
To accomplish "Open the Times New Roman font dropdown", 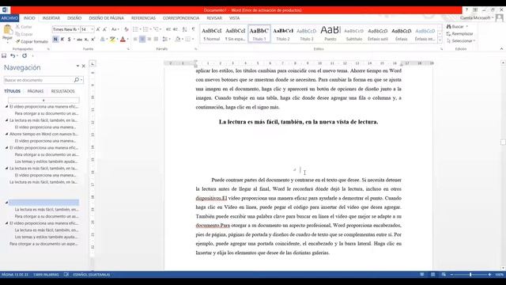I will [78, 29].
